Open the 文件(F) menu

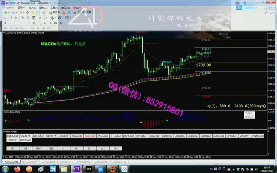[x=10, y=7]
